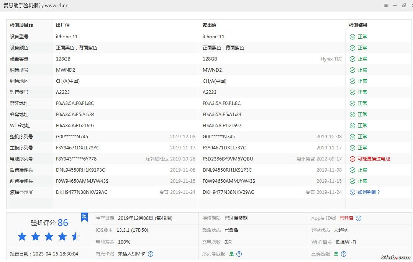The width and height of the screenshot is (413, 262).
Task: Click the blue 验 badge icon
Action: coord(84,217)
